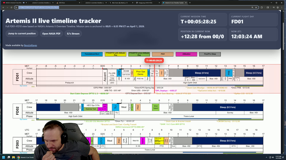Click the blue TLI block in FD02 Crew row
Screen dimensions: 286x160
115,107
